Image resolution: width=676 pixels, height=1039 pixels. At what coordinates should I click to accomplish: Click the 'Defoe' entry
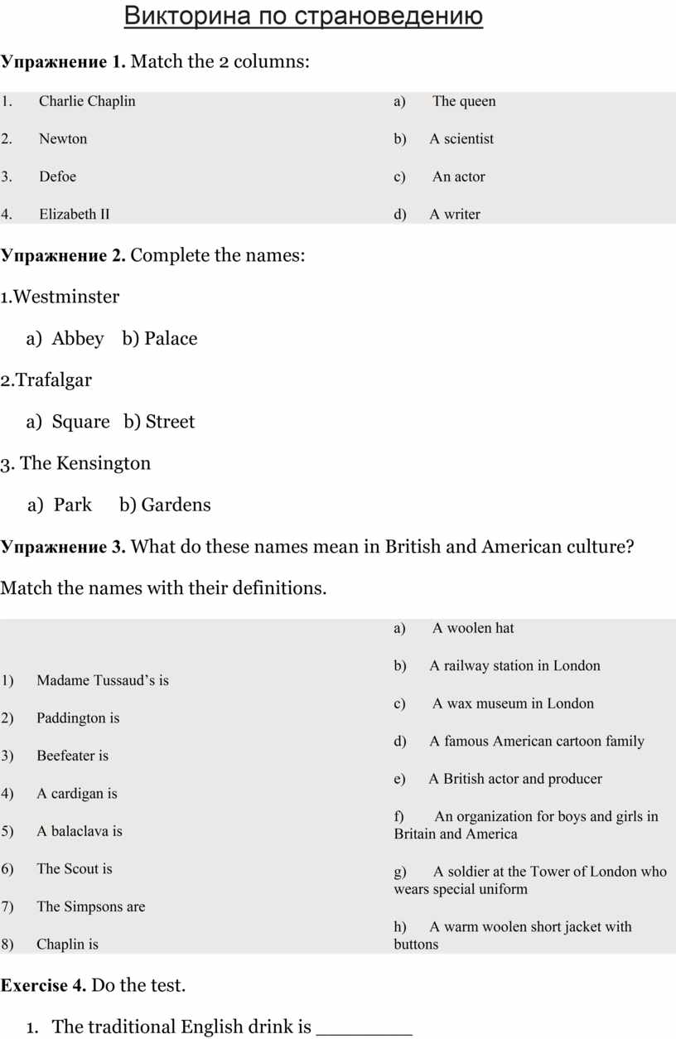click(58, 176)
